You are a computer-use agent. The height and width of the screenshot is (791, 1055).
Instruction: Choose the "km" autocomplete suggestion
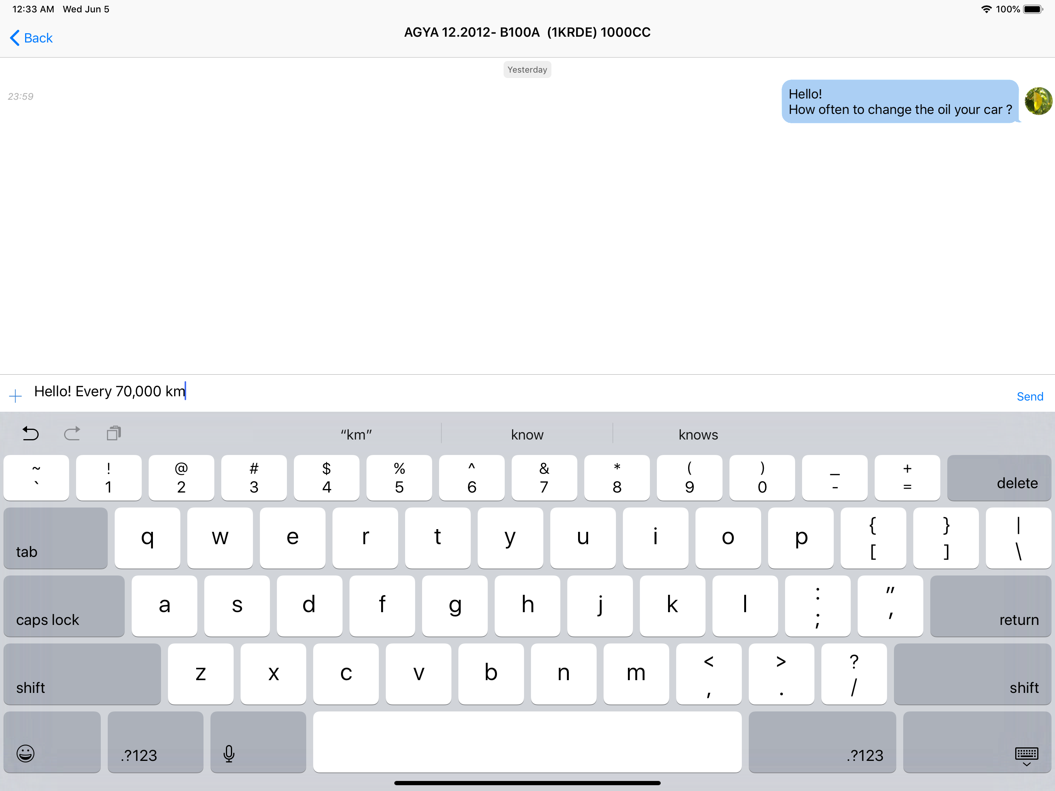(x=356, y=435)
